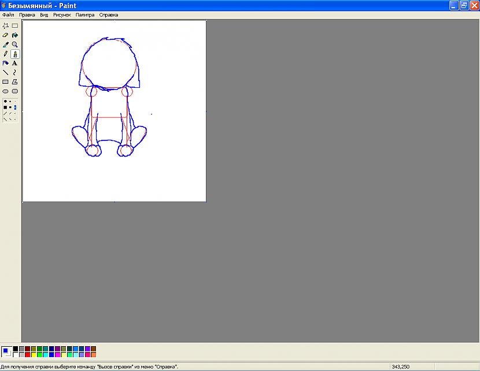The image size is (480, 371).
Task: Pick the magenta color swatch
Action: 58,355
